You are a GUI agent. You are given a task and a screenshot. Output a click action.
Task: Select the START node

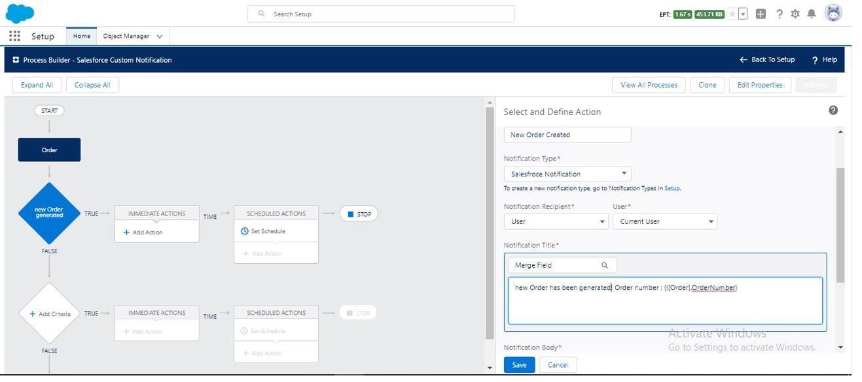(50, 111)
